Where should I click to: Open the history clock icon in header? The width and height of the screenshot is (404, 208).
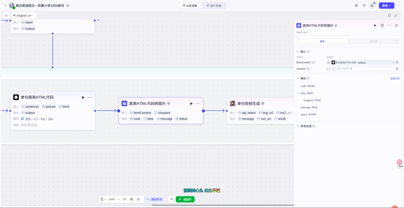(364, 5)
